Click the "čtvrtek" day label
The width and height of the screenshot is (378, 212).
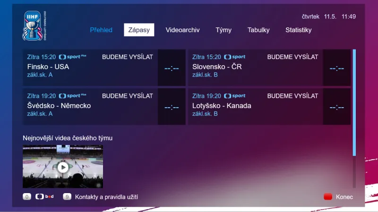pos(310,17)
